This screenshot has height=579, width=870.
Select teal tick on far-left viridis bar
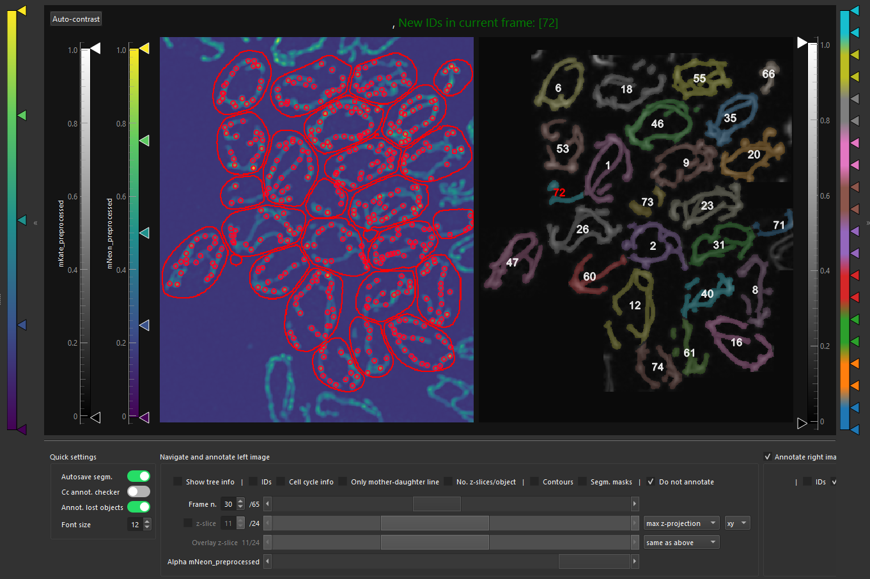21,220
